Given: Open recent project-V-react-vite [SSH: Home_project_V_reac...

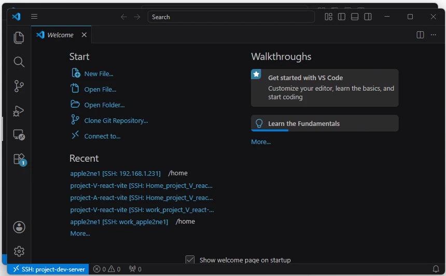Looking at the screenshot, I should (x=142, y=186).
